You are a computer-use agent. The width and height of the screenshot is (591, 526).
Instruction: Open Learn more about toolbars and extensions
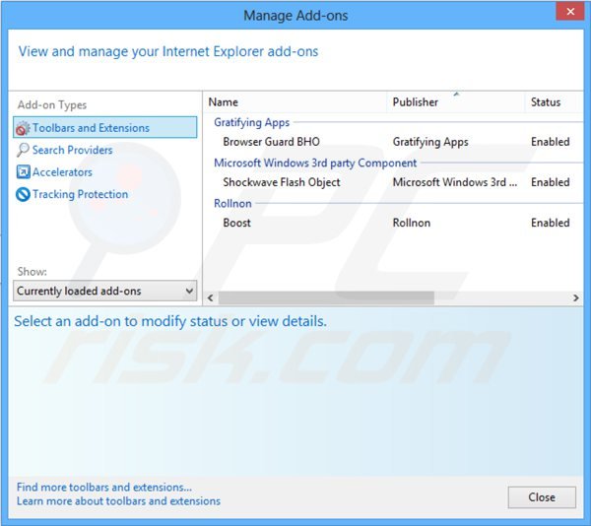(118, 501)
